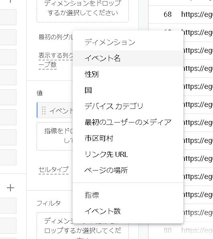Click the 最初の列グループ label

[56, 37]
